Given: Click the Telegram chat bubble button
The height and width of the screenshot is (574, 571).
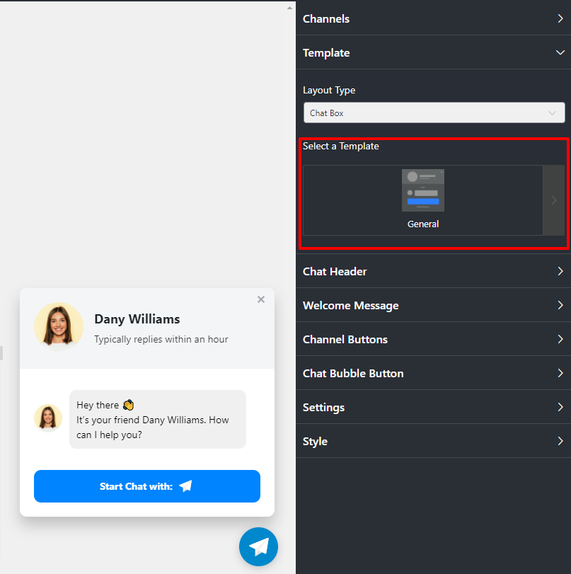Looking at the screenshot, I should point(258,546).
